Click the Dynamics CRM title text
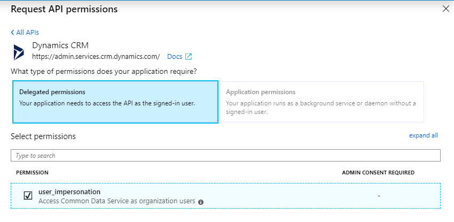454x222 pixels. click(x=60, y=45)
